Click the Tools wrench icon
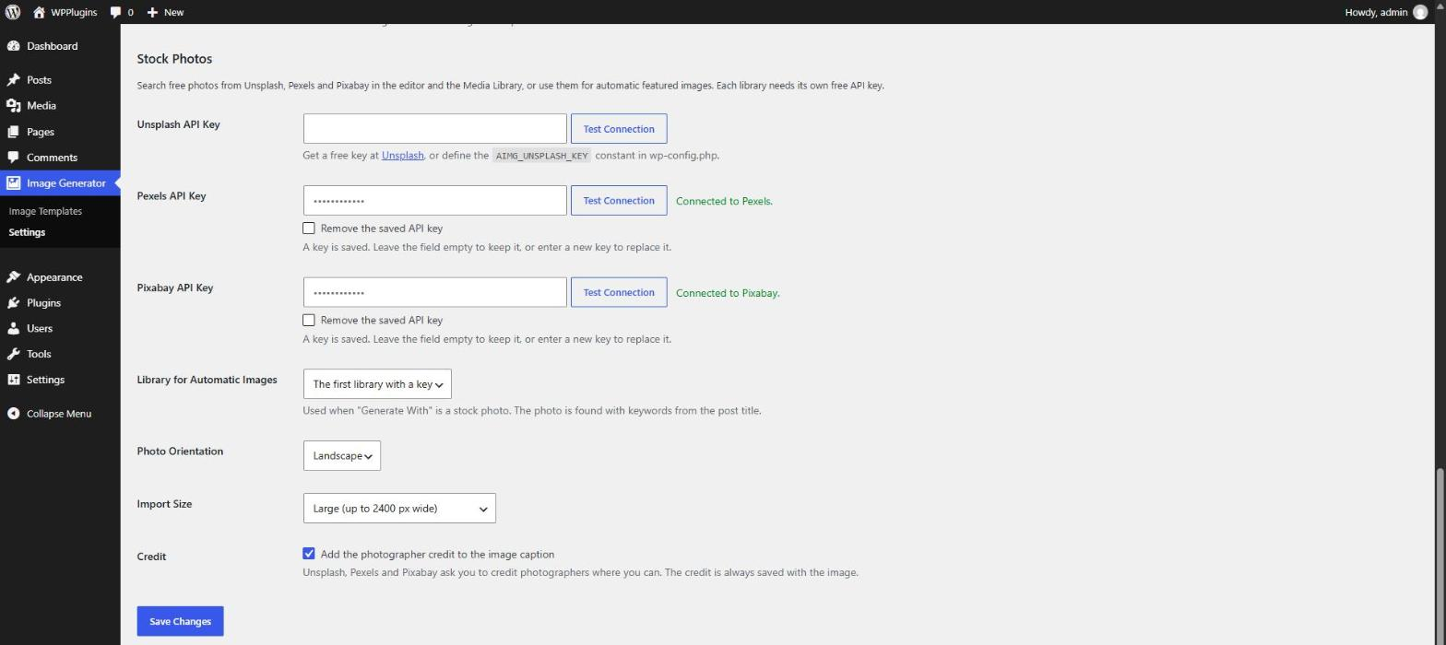 (x=13, y=354)
